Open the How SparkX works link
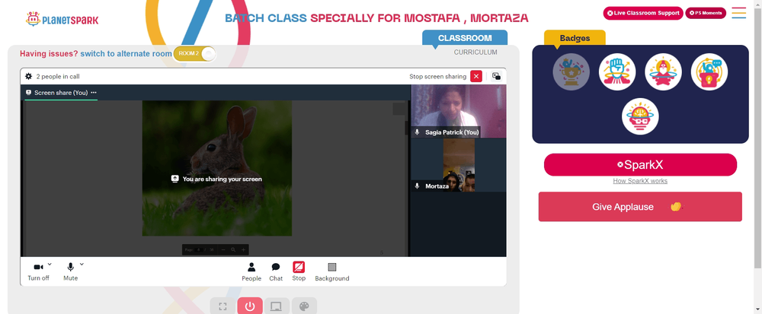The image size is (762, 314). 640,181
